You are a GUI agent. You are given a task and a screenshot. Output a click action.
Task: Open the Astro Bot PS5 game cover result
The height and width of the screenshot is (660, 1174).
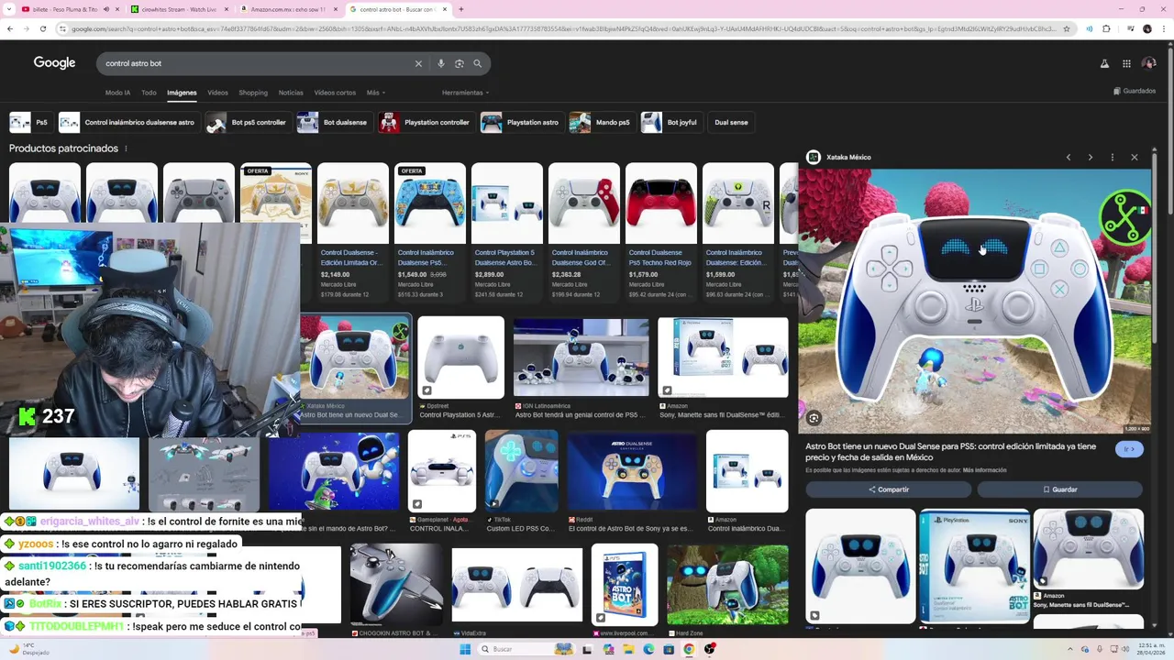[625, 584]
